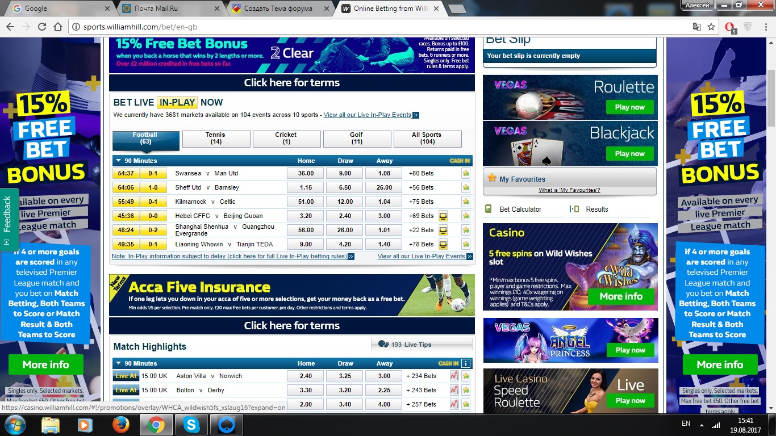Image resolution: width=776 pixels, height=436 pixels.
Task: Select the Tennis (14) tab
Action: [x=216, y=139]
